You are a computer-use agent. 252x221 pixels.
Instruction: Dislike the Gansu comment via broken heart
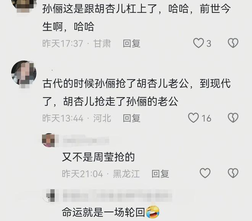[233, 43]
